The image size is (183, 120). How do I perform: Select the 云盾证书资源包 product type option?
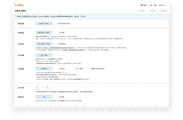coord(64,24)
